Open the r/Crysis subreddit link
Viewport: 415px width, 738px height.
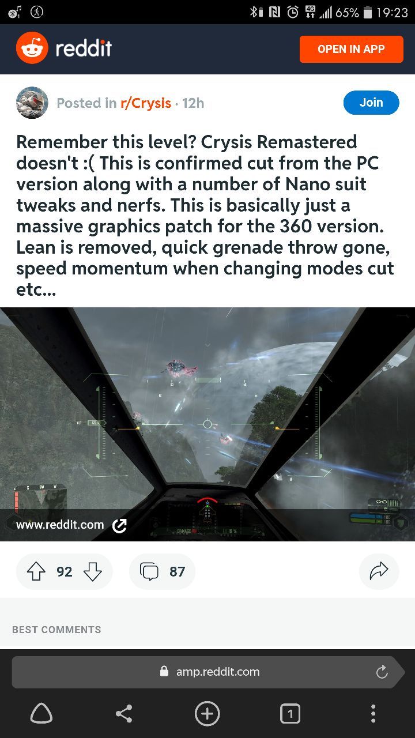[x=146, y=103]
